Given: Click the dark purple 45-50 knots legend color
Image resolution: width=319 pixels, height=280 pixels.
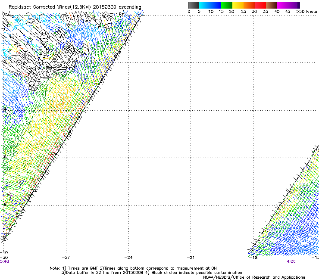Looking at the screenshot, I should [294, 5].
